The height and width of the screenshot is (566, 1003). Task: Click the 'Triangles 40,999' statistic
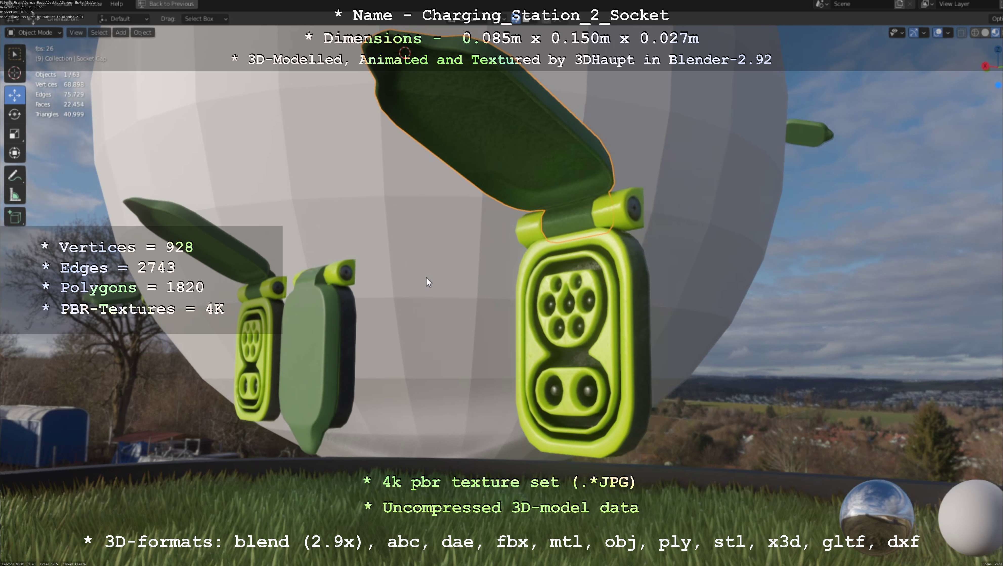point(59,114)
